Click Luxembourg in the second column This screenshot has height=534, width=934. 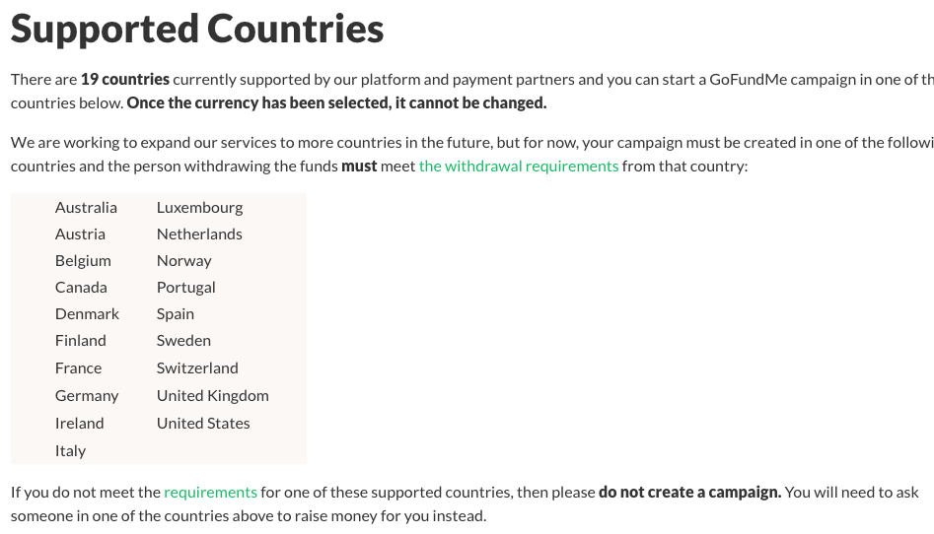[x=199, y=207]
